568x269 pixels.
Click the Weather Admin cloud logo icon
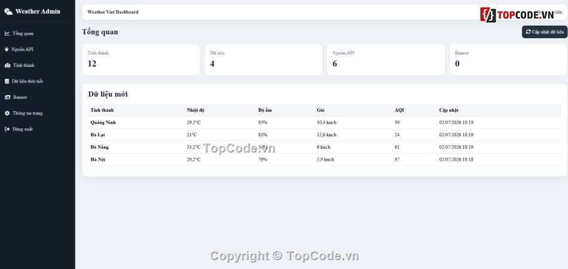pos(8,11)
